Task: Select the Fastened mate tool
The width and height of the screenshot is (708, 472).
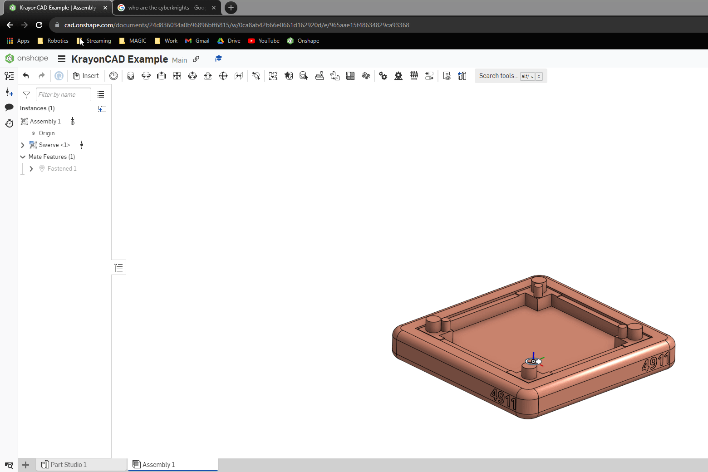Action: (131, 76)
